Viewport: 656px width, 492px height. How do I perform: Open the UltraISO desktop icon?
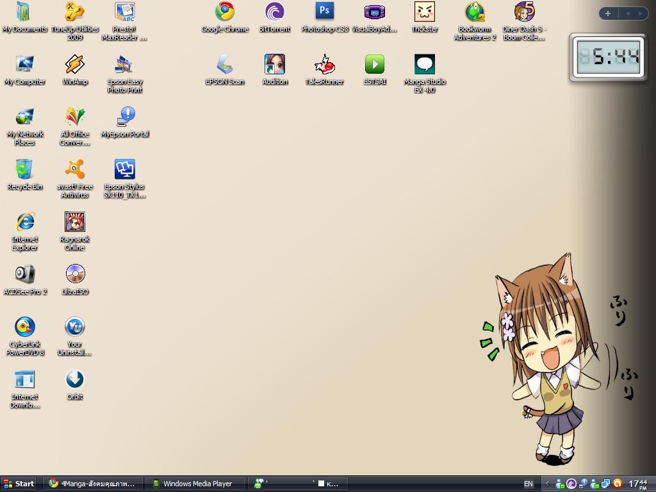click(75, 280)
